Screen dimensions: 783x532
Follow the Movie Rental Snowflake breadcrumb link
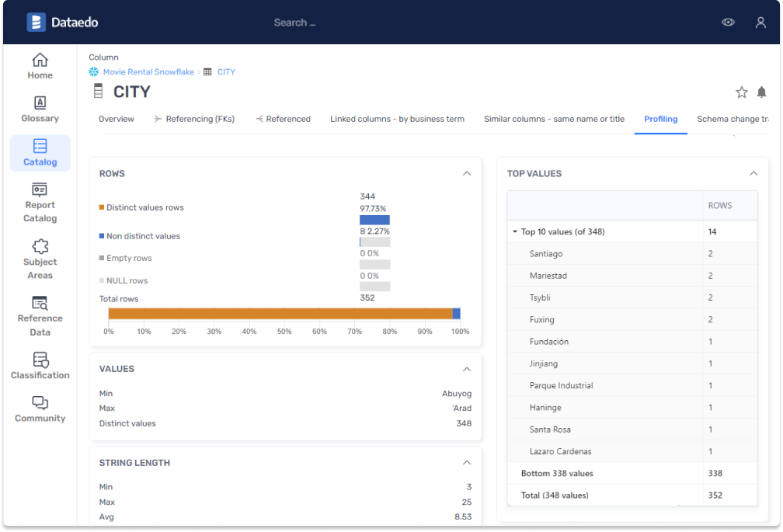click(148, 71)
